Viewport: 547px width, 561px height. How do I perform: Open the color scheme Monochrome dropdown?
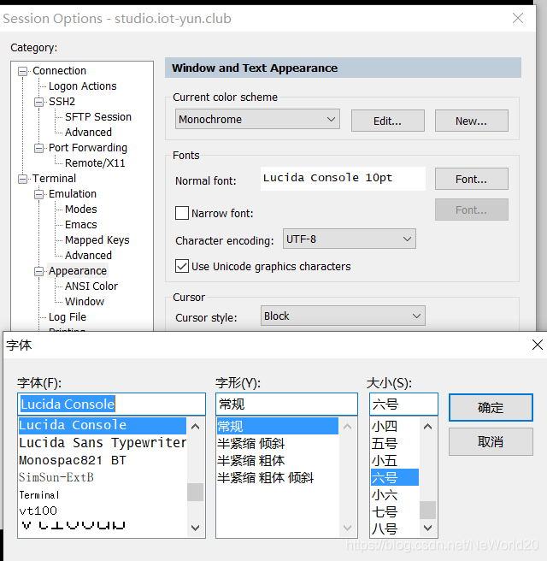257,119
